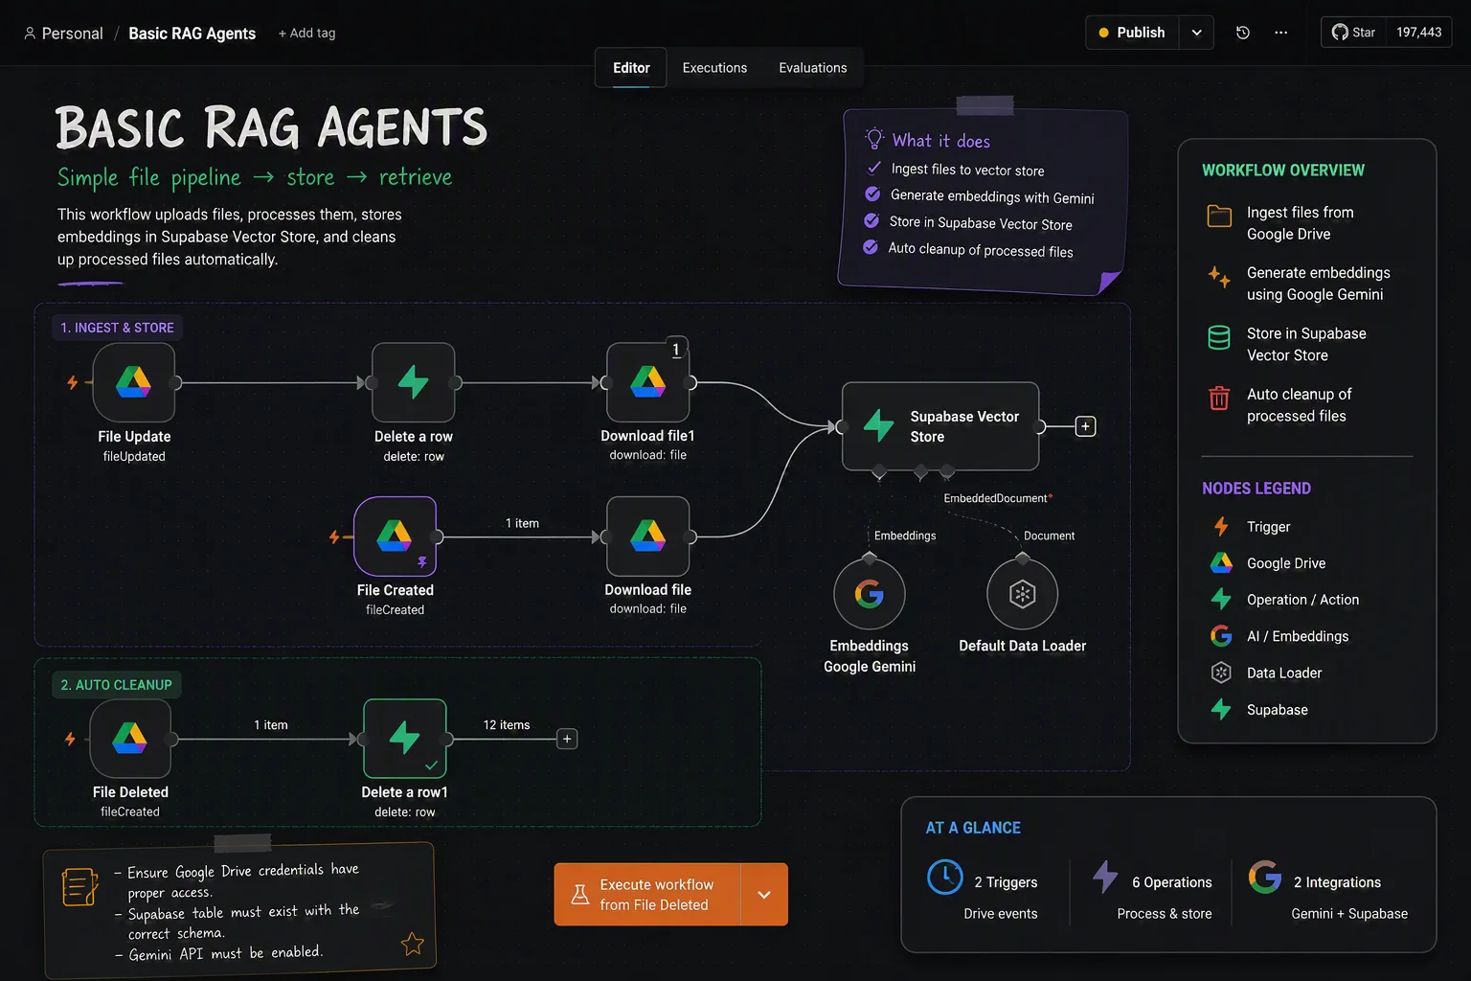
Task: Click the Data Loader legend icon
Action: (1221, 673)
